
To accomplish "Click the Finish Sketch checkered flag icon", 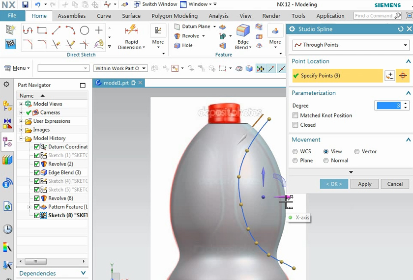I will 10,44.
